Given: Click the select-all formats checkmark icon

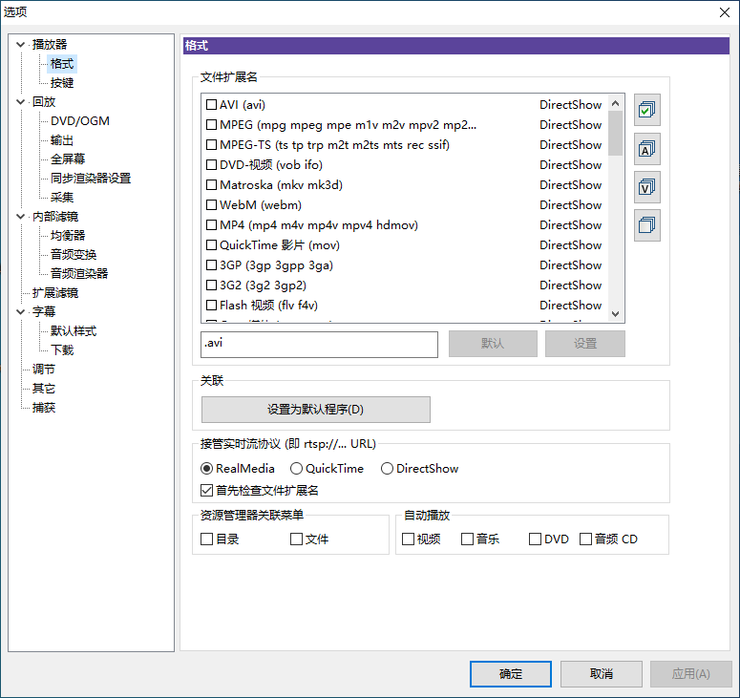Looking at the screenshot, I should click(647, 110).
